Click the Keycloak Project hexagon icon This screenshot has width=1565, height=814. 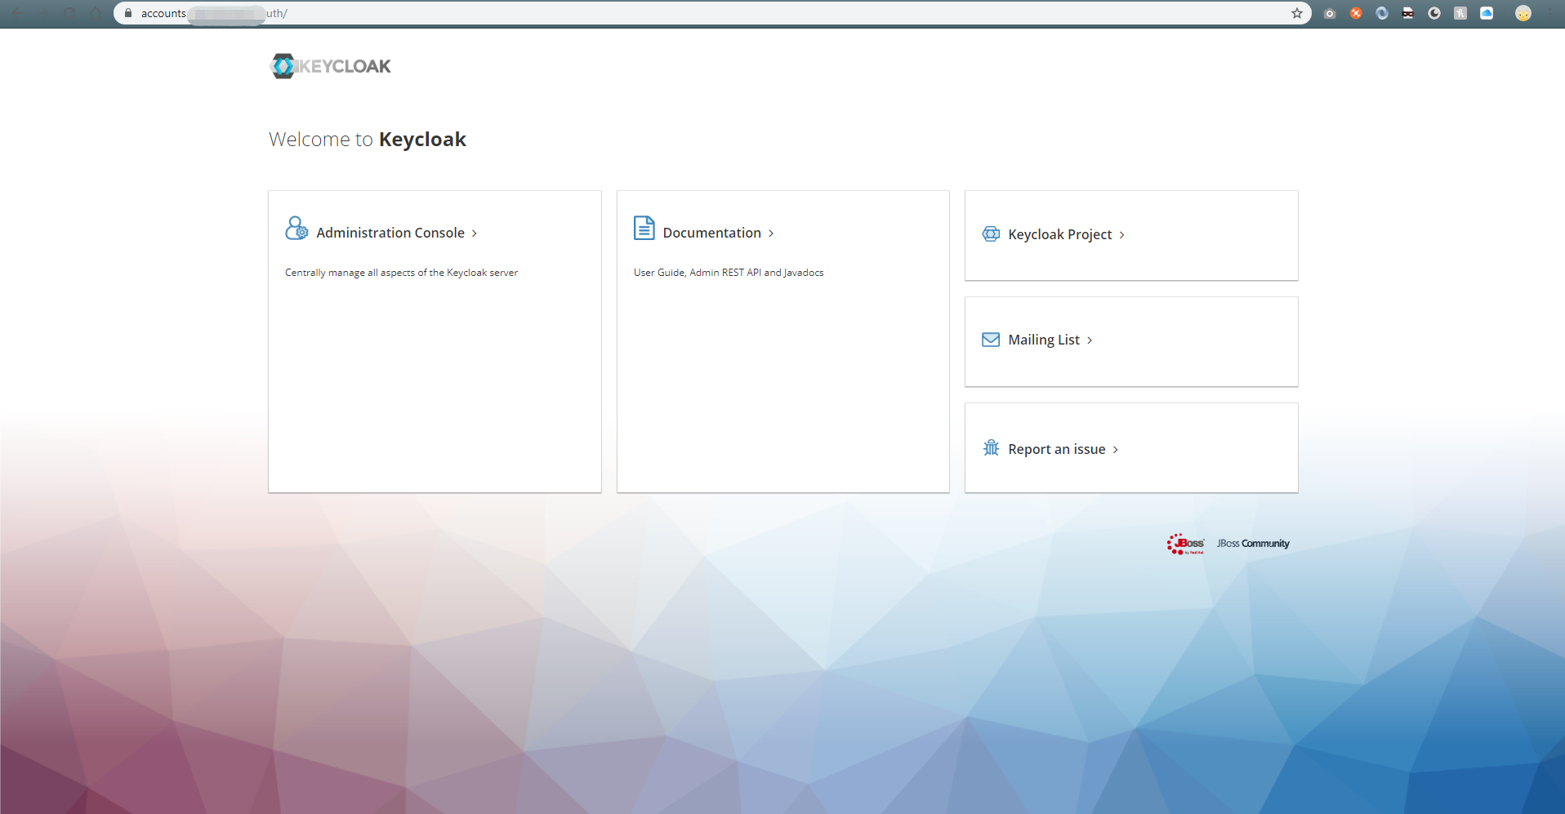(x=991, y=234)
